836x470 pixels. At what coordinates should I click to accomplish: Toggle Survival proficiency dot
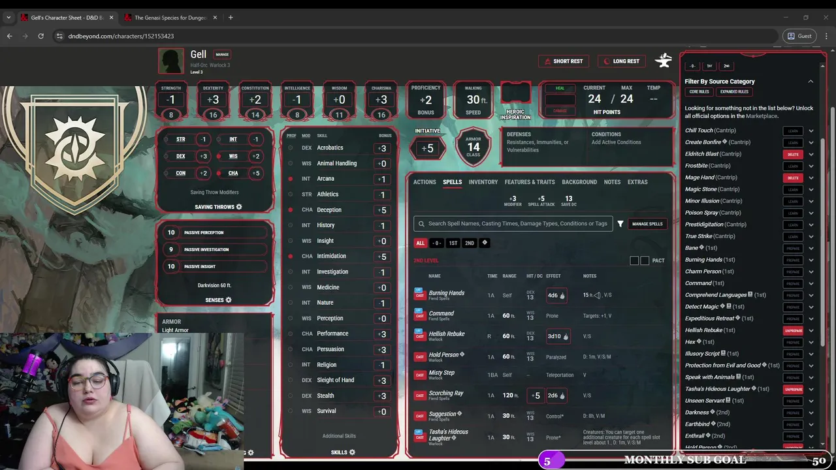point(291,411)
